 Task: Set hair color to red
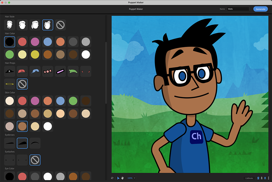[x=22, y=42]
